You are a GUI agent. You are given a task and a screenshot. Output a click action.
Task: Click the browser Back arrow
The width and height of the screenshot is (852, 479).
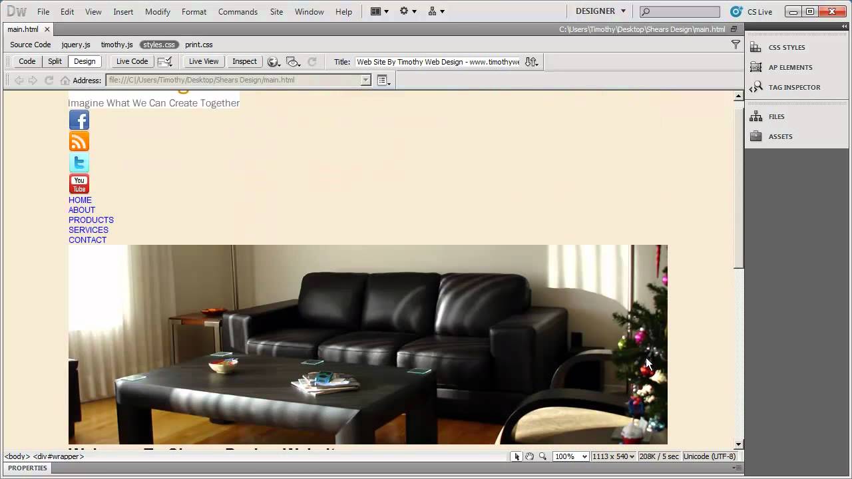[19, 80]
